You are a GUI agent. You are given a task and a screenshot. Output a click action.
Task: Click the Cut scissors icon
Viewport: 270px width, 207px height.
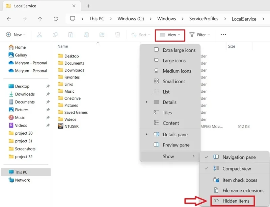coord(39,35)
